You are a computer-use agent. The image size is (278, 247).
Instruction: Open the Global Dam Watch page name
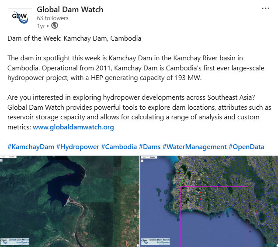pyautogui.click(x=70, y=10)
